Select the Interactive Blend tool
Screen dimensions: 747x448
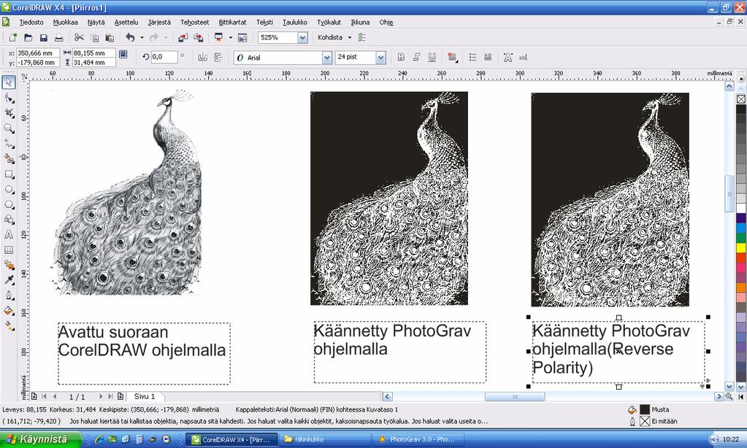pyautogui.click(x=9, y=265)
